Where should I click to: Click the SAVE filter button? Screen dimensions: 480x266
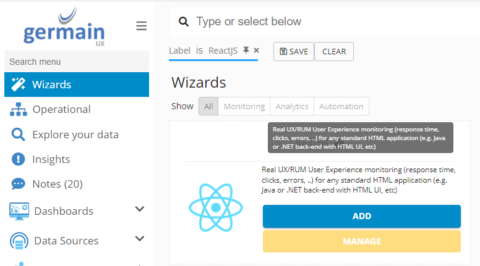pos(294,52)
